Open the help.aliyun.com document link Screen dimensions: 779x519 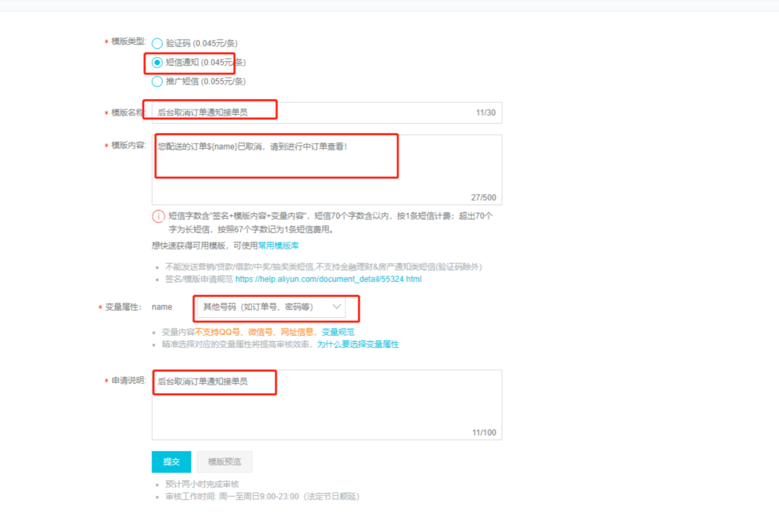pos(329,279)
